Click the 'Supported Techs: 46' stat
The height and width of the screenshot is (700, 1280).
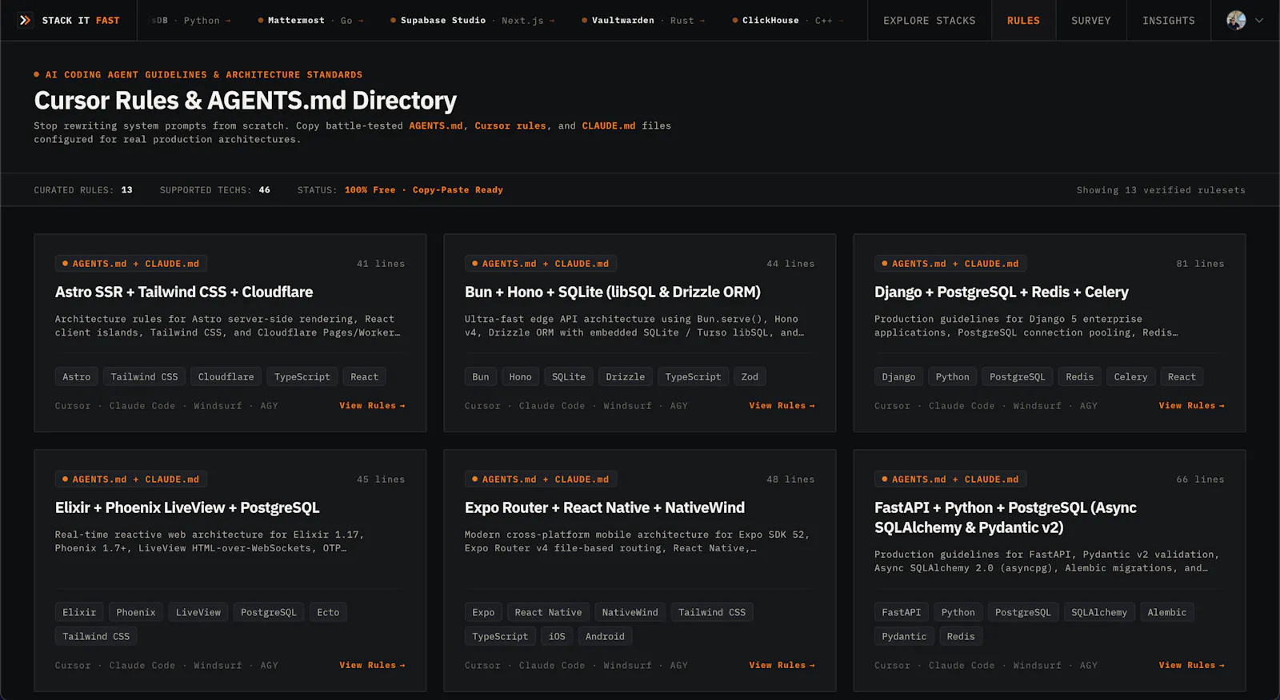[215, 190]
